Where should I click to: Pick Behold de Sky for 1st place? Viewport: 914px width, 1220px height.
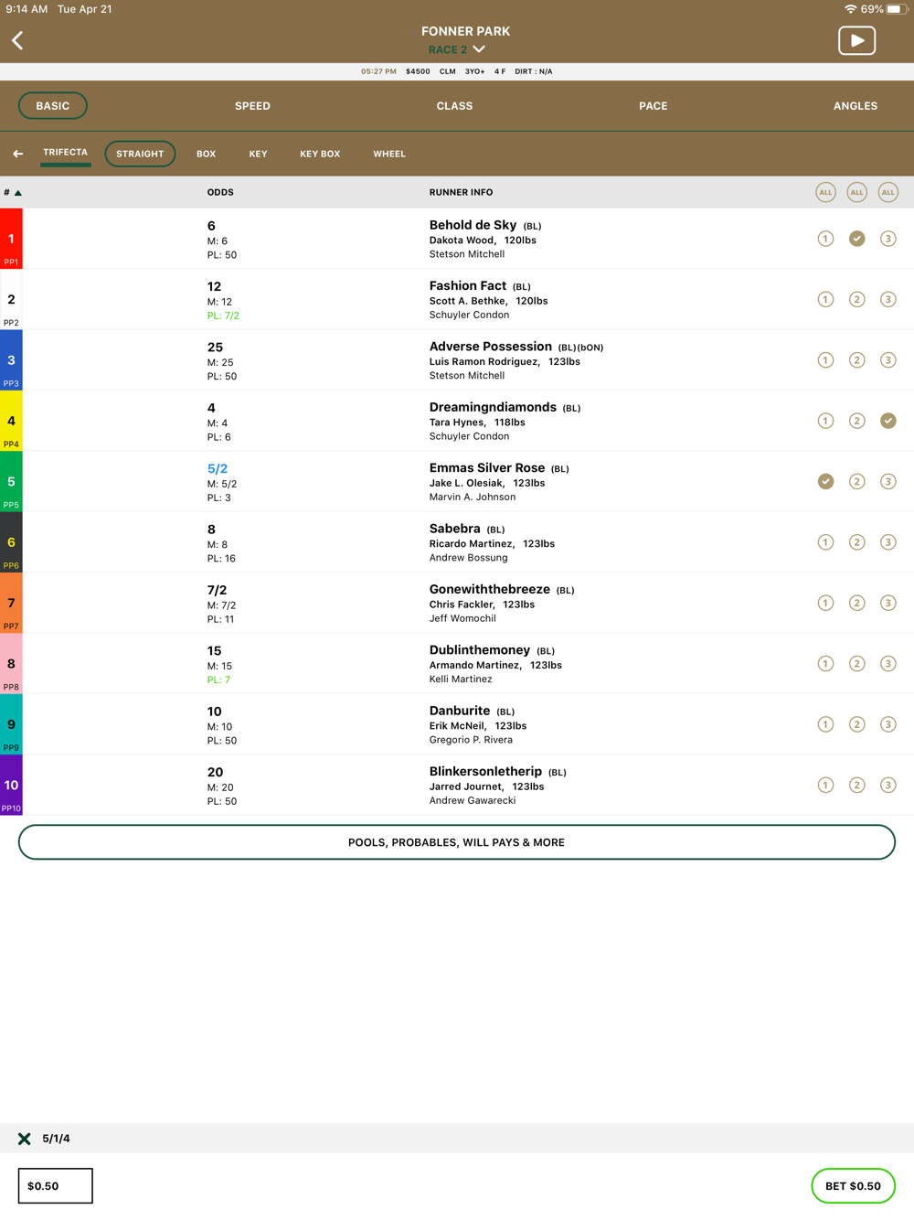825,239
